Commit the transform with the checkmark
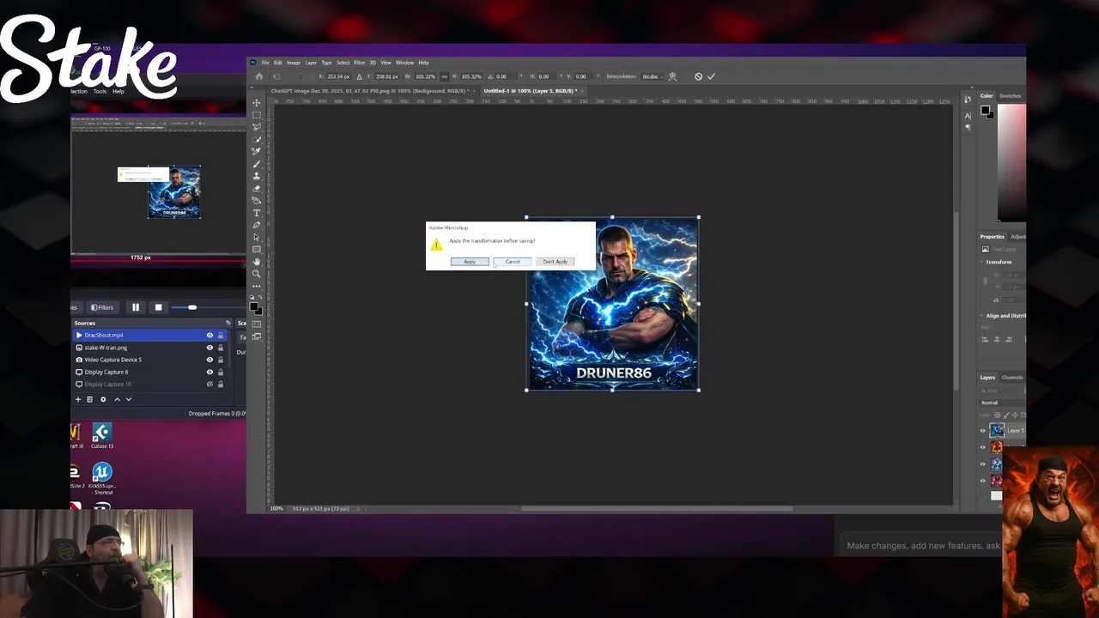The image size is (1099, 618). (x=711, y=76)
